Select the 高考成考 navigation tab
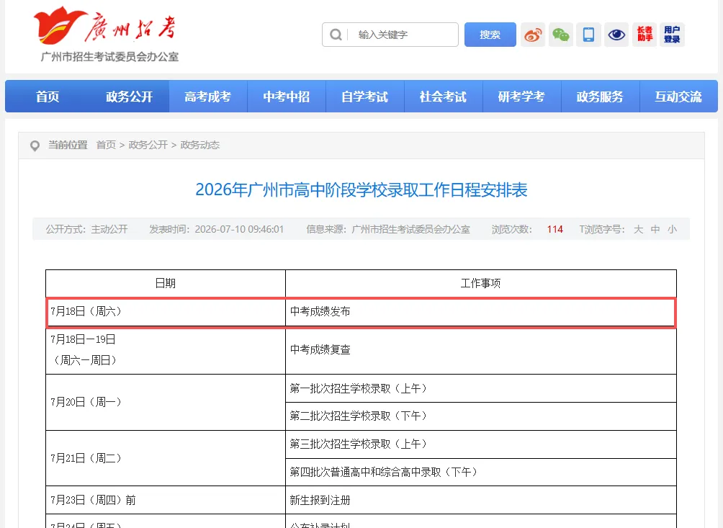723x528 pixels. [x=208, y=97]
